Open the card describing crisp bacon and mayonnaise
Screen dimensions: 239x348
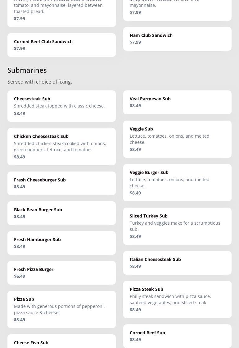(x=177, y=9)
